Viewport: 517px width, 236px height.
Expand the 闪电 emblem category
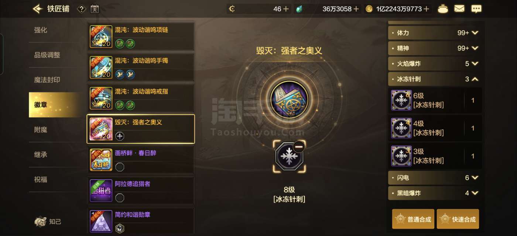[x=435, y=178]
